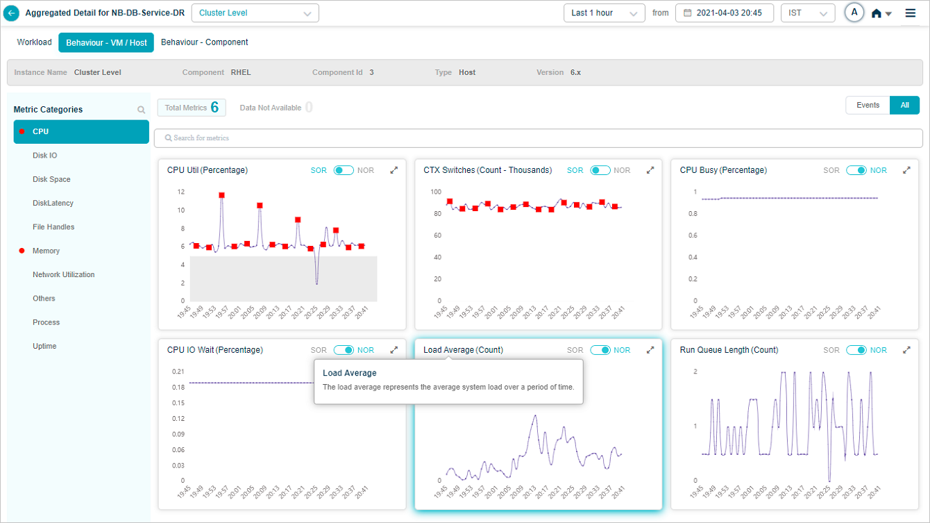
Task: Open the IST timezone dropdown
Action: click(807, 13)
